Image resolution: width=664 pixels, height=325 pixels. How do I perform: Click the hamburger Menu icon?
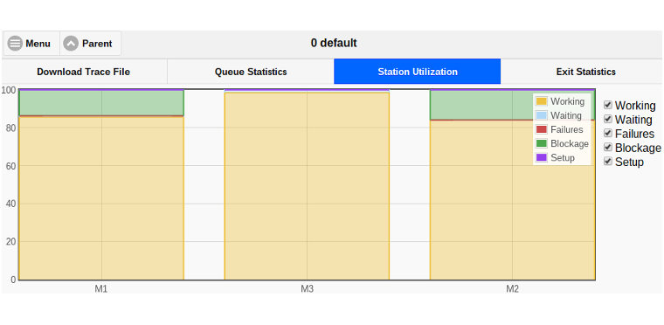tap(15, 43)
